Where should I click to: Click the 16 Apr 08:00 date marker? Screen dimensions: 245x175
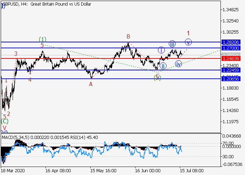(58, 171)
